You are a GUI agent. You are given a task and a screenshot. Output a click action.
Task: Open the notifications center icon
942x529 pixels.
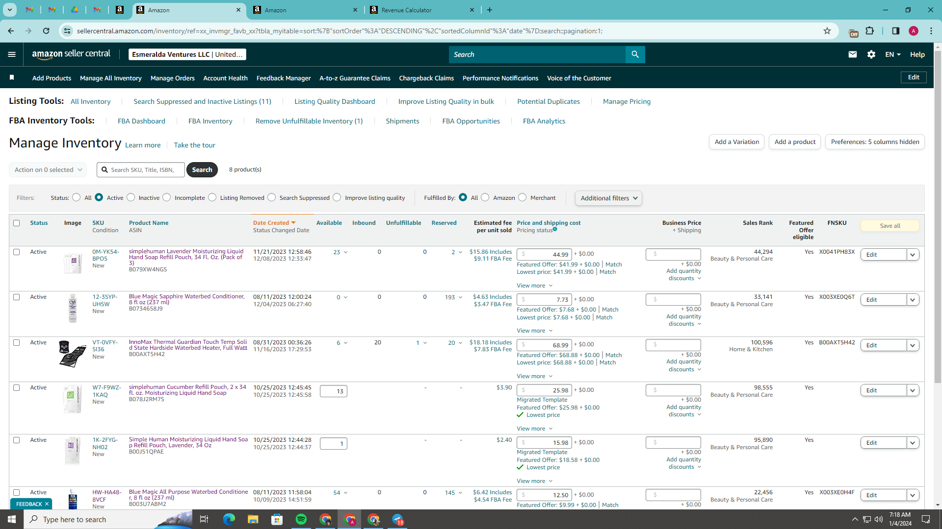[x=926, y=519]
